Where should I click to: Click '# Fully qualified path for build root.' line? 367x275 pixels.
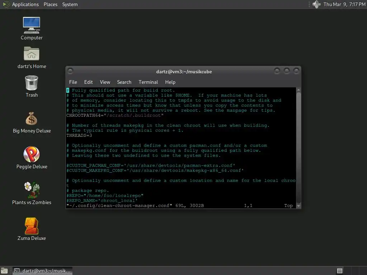point(120,90)
